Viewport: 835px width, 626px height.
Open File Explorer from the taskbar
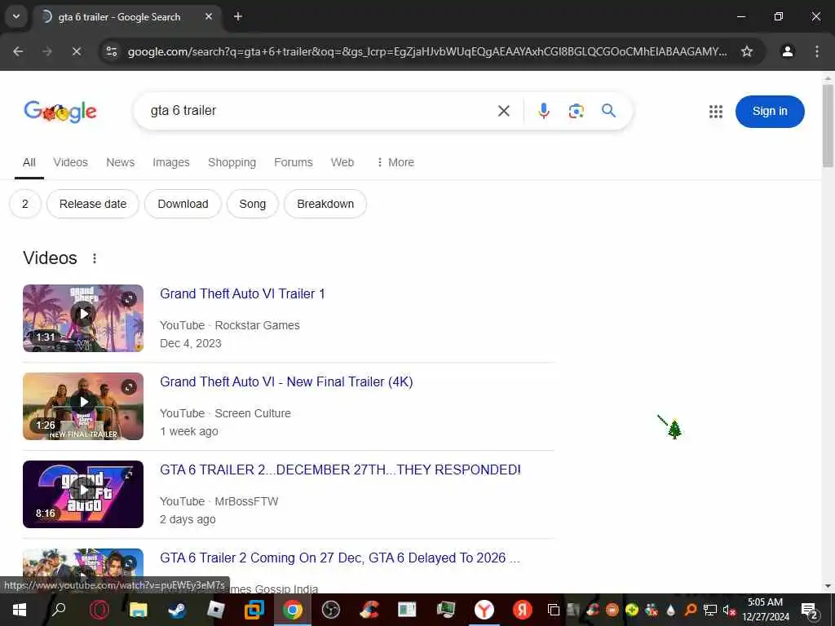click(x=138, y=610)
